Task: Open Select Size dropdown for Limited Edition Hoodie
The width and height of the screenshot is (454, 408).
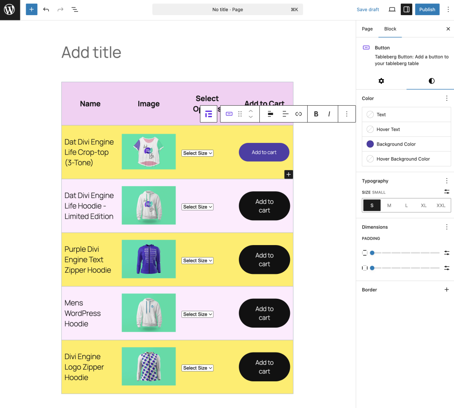Action: pos(197,207)
